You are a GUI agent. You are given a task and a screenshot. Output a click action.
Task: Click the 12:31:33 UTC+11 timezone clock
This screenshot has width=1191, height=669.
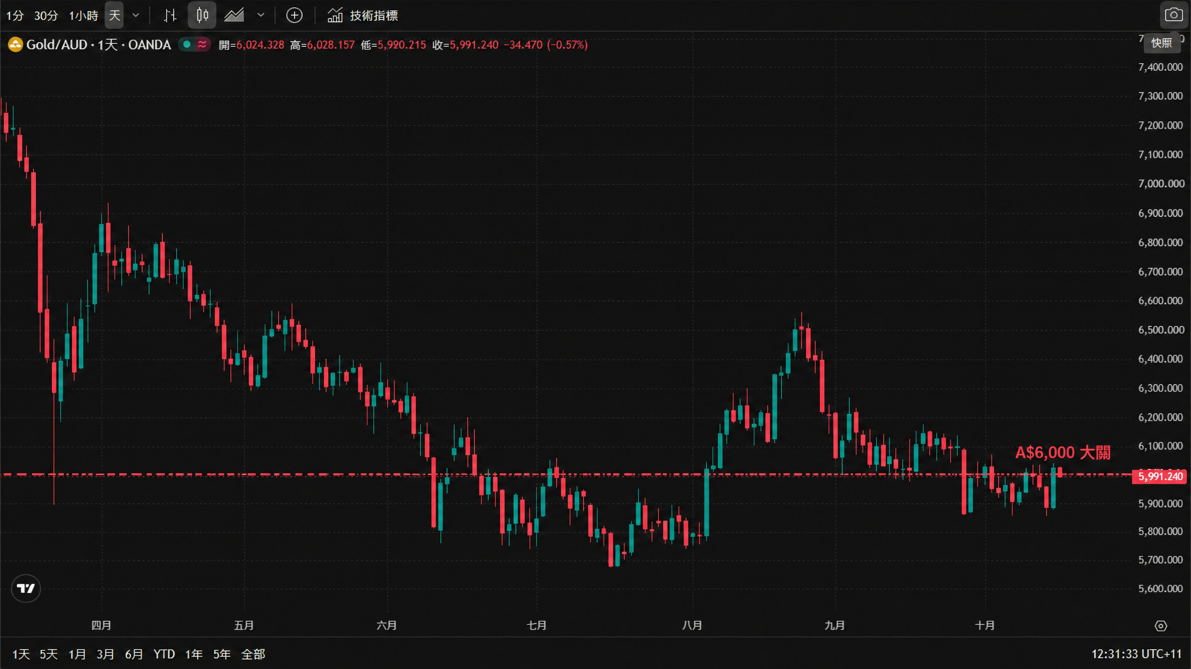point(1137,654)
